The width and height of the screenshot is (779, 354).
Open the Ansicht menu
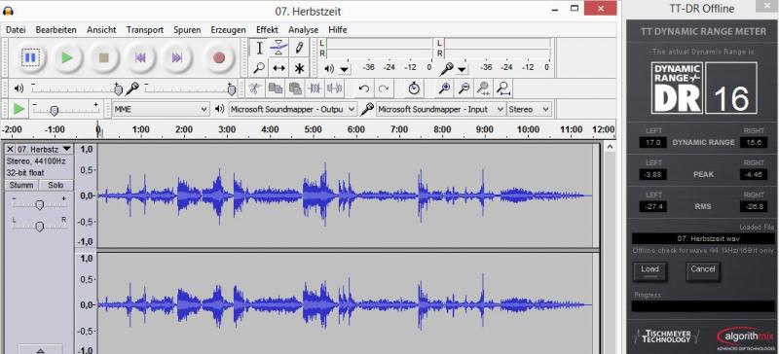tap(101, 30)
